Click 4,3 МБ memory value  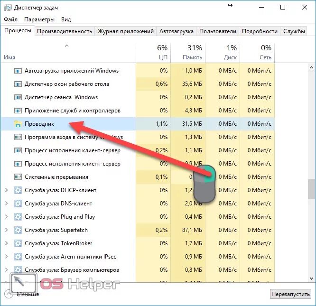tap(194, 111)
